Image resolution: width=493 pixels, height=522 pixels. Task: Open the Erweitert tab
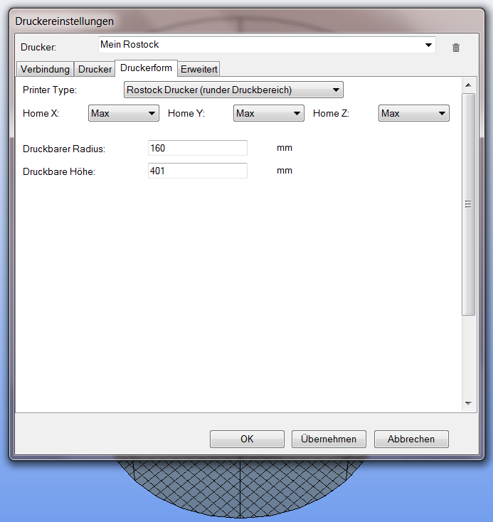point(199,69)
